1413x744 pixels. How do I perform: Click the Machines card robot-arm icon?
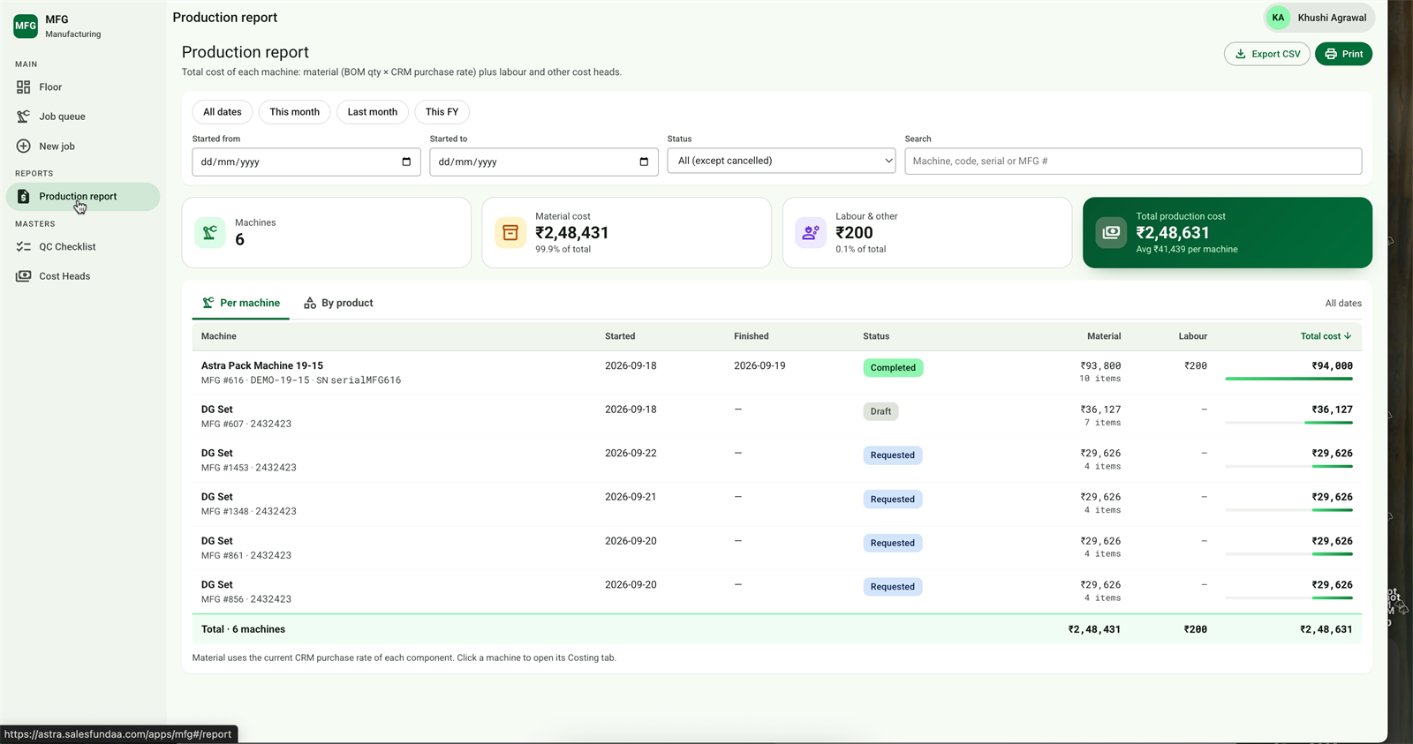pyautogui.click(x=210, y=233)
